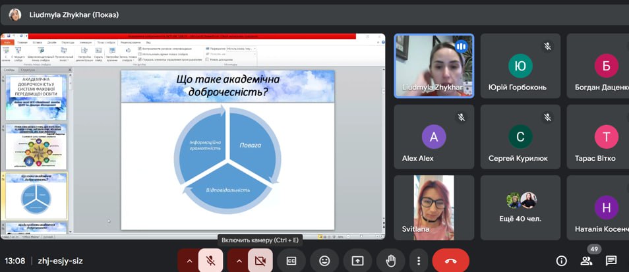Toggle show media controls checkbox
Image resolution: width=629 pixels, height=272 pixels.
pyautogui.click(x=140, y=59)
